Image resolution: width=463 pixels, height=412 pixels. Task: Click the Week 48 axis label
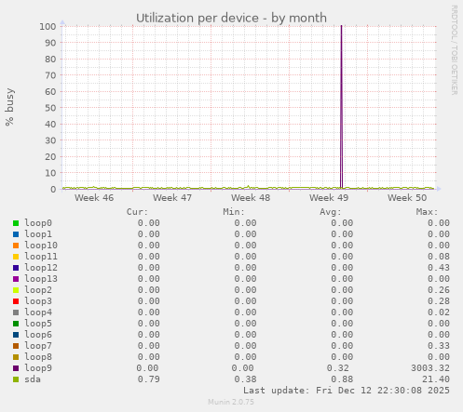coord(251,198)
